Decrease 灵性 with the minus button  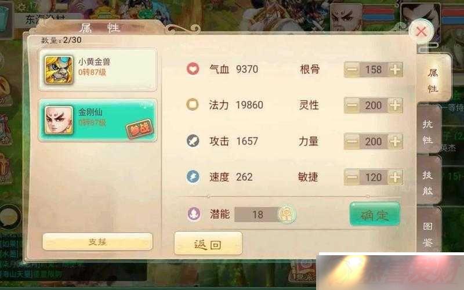coord(352,106)
